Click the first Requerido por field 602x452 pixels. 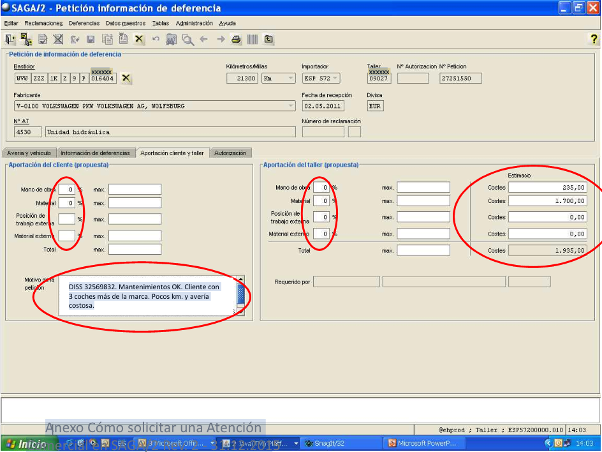(x=347, y=282)
